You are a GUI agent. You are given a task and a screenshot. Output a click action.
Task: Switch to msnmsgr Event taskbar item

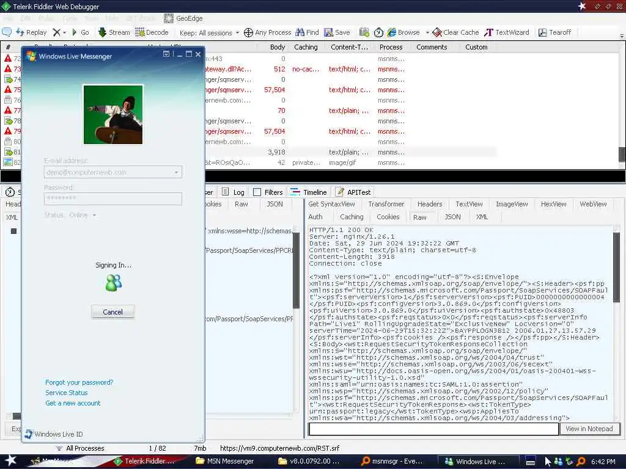click(x=392, y=461)
